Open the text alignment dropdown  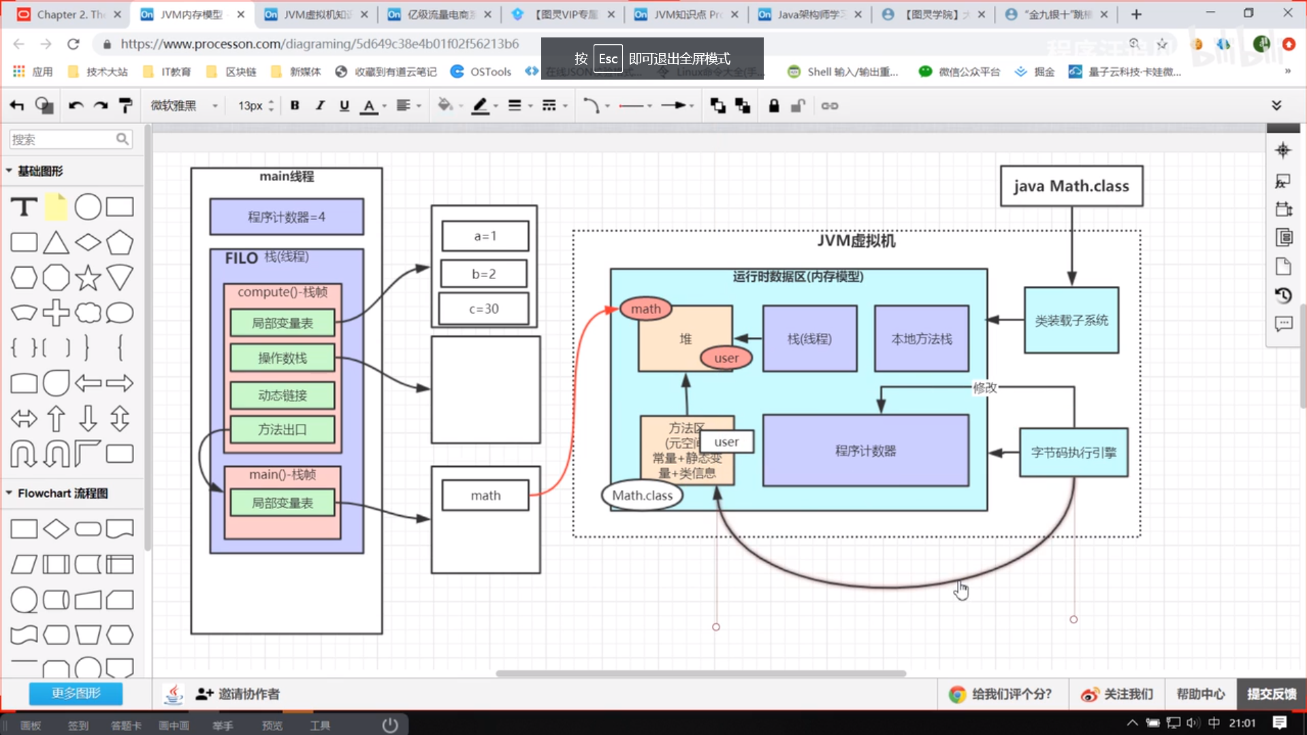(408, 105)
